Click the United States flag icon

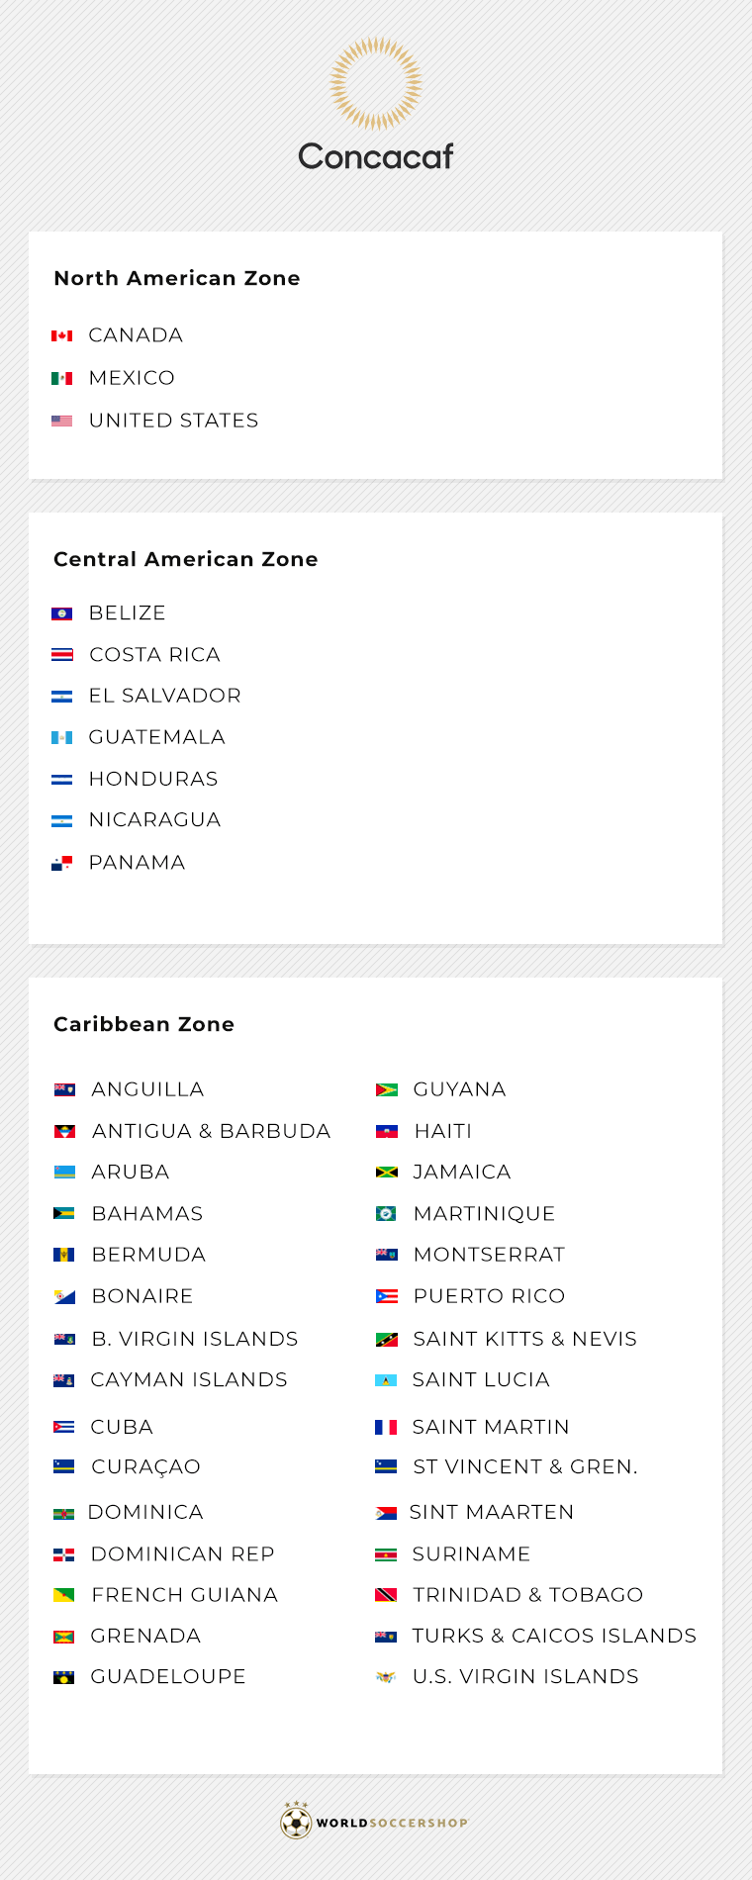click(x=62, y=421)
